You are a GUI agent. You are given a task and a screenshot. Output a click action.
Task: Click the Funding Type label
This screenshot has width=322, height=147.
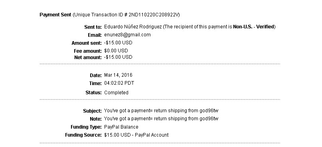86,127
